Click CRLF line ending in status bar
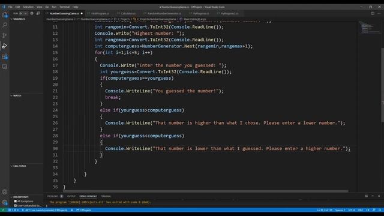This screenshot has width=384, height=216. click(x=360, y=210)
